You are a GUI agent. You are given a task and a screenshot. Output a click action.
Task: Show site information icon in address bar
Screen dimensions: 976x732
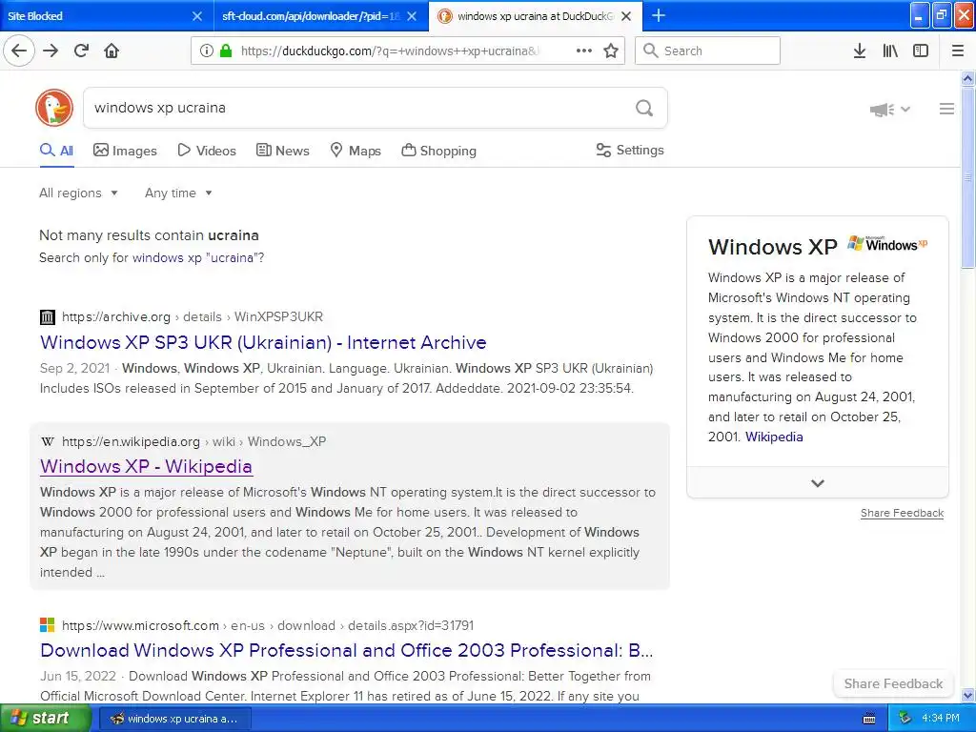click(x=207, y=51)
